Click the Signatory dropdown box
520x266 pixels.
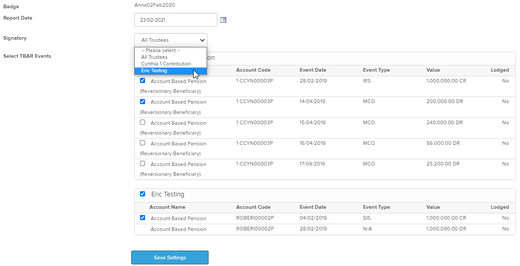point(171,40)
